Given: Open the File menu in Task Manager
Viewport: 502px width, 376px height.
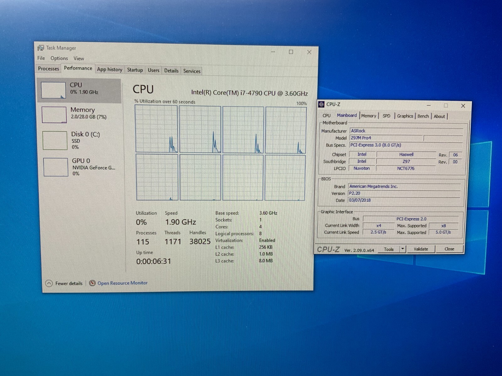Looking at the screenshot, I should 41,58.
